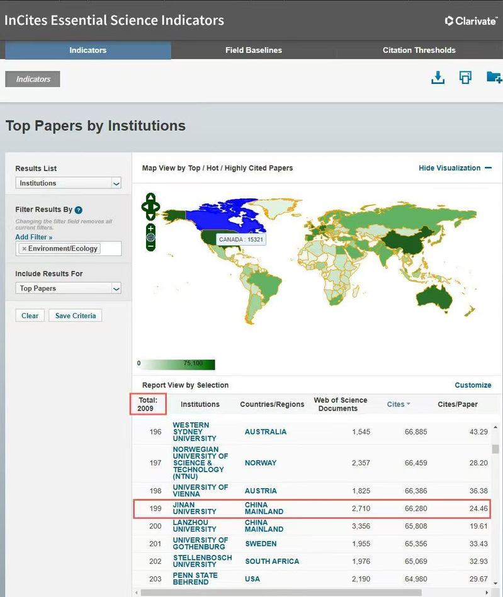The width and height of the screenshot is (503, 597).
Task: Click Hide Visualization link
Action: [449, 168]
